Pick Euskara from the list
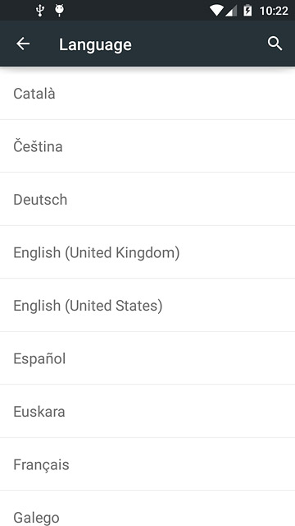 point(147,411)
